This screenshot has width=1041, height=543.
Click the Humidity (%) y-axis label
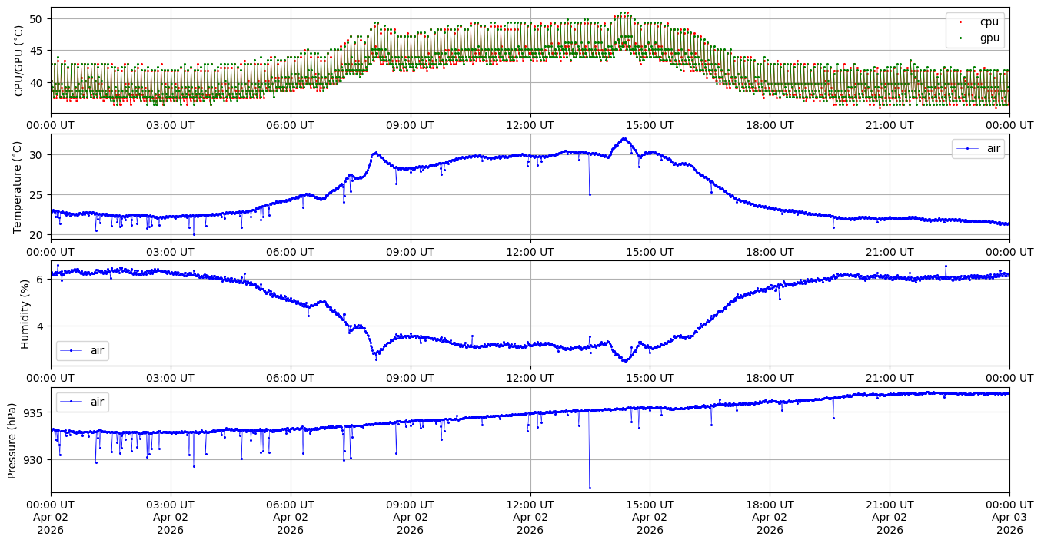click(x=25, y=313)
